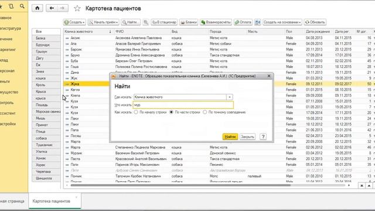Click the В стационар button
Viewport: 375px width, 211px height.
164,22
